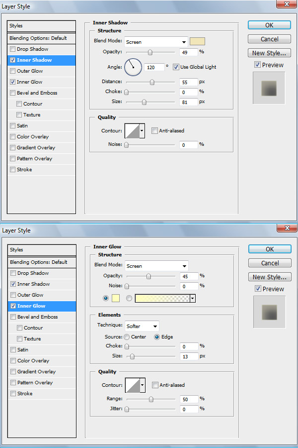
Task: Click OK in the Inner Shadow settings dialog
Action: [269, 25]
